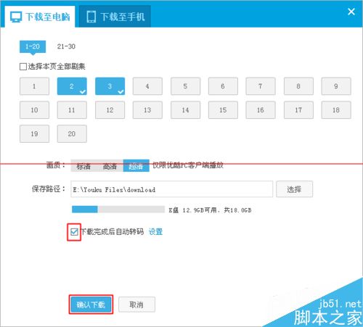The image size is (363, 327).
Task: Select episode 8
Action: (x=298, y=86)
